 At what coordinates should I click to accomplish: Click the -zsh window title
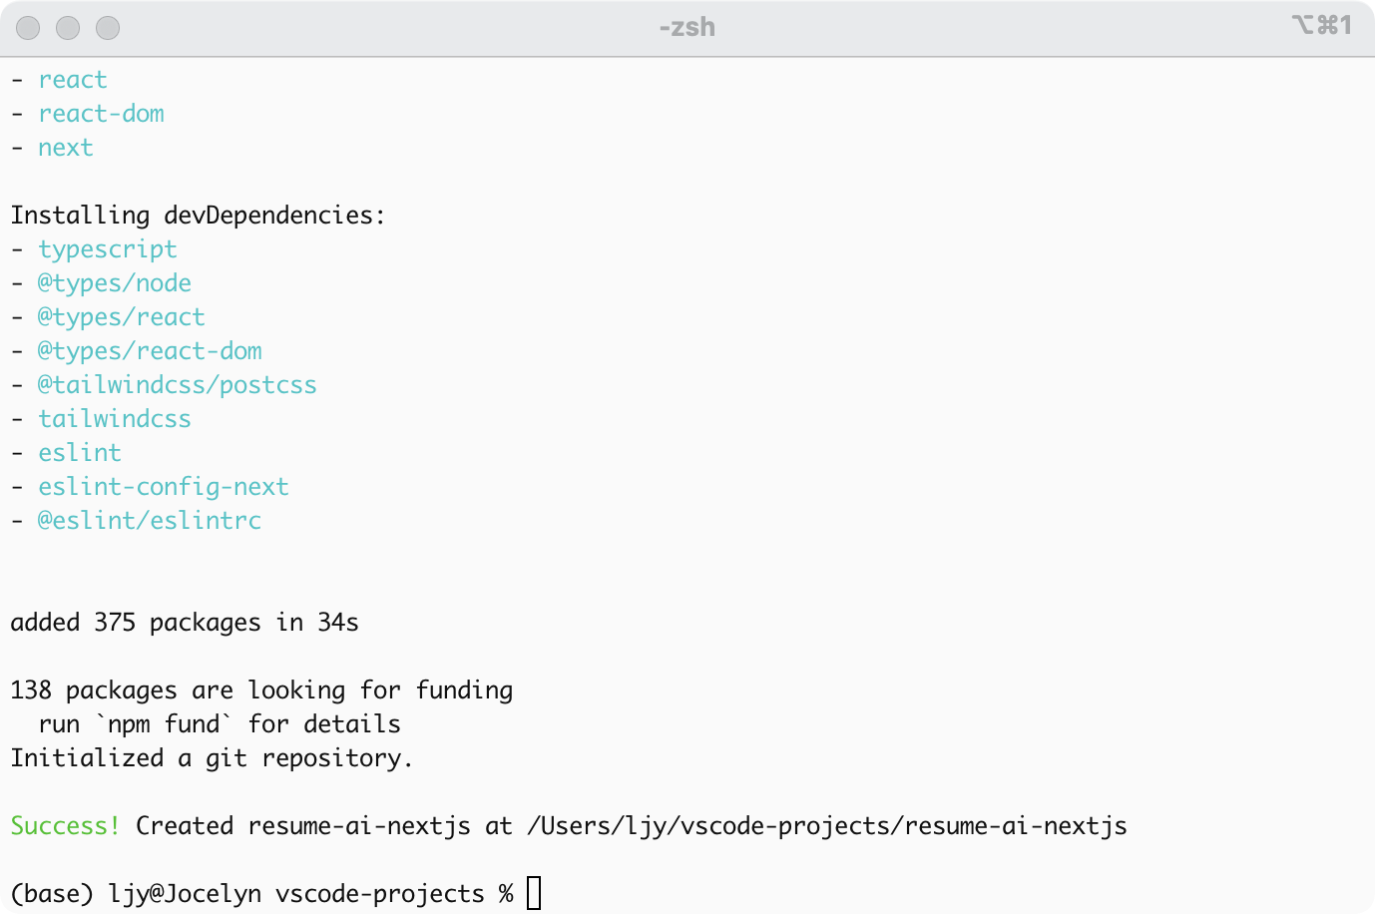687,27
